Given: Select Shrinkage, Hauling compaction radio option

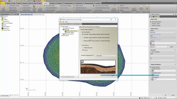Looking at the screenshot, I should click(82, 37).
